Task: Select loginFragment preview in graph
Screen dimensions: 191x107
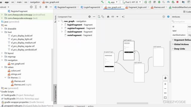Action: pyautogui.click(x=129, y=51)
